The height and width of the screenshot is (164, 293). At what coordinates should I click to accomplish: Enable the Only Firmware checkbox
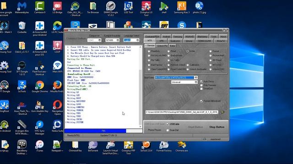[201, 85]
